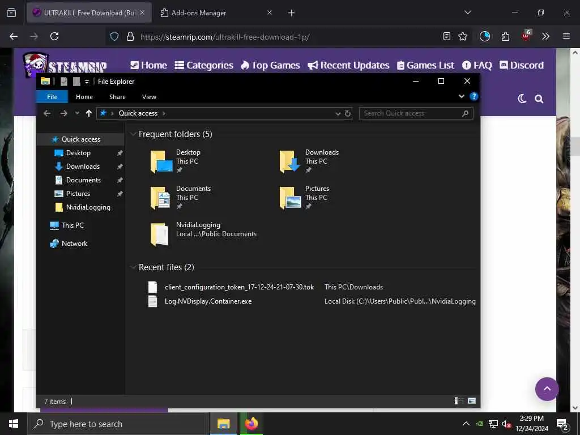580x435 pixels.
Task: Open uBlock Origin extension icon
Action: pyautogui.click(x=526, y=36)
